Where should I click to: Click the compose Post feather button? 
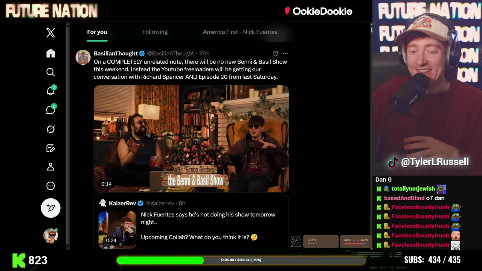click(x=50, y=208)
